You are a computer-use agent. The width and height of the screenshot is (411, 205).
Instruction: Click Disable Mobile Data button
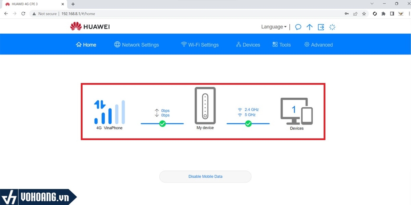click(x=205, y=177)
